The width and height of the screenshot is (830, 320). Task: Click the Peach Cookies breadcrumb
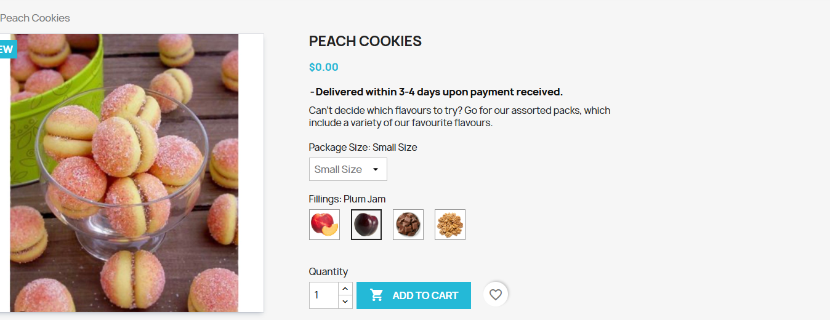pos(35,18)
